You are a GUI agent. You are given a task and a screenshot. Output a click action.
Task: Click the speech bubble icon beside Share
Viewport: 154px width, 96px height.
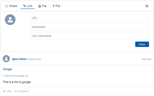click(x=7, y=6)
